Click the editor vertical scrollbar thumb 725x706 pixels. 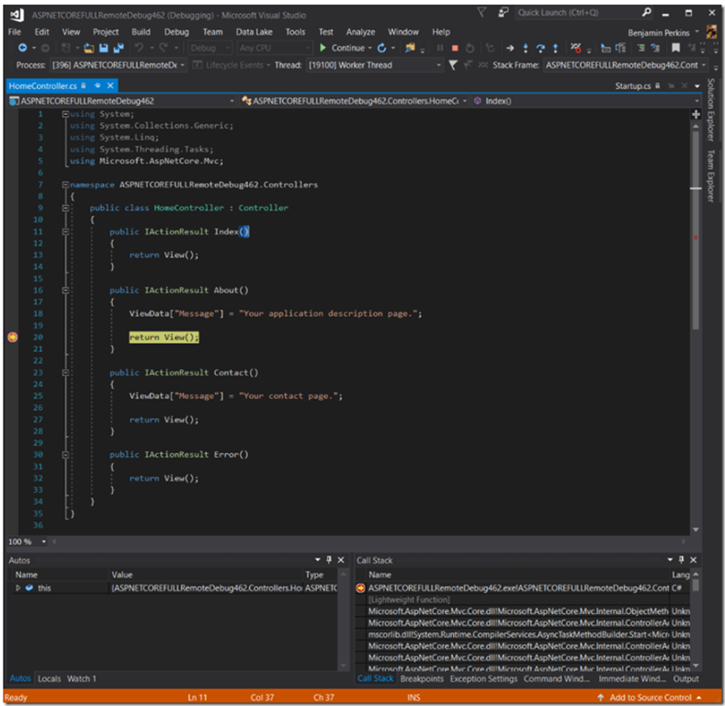click(696, 230)
